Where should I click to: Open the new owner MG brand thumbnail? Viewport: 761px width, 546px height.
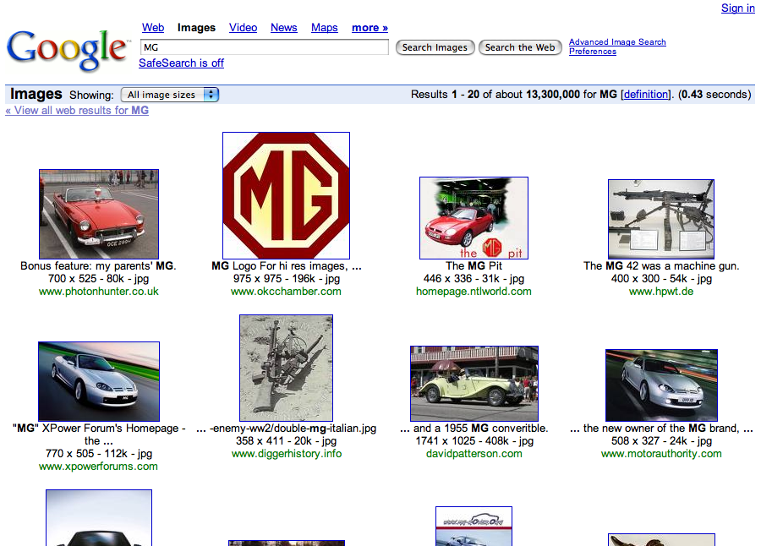click(x=661, y=385)
